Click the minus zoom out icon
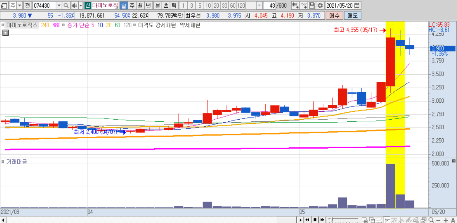Screen dimensions: 457x223 438,220
